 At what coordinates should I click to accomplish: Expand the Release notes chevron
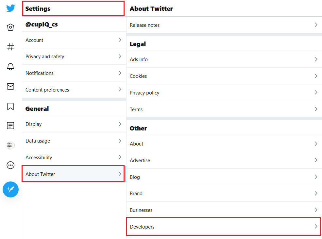point(316,25)
